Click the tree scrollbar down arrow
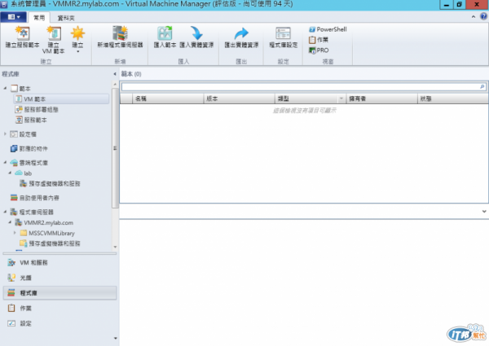Viewport: 489px width, 346px height. [x=115, y=247]
